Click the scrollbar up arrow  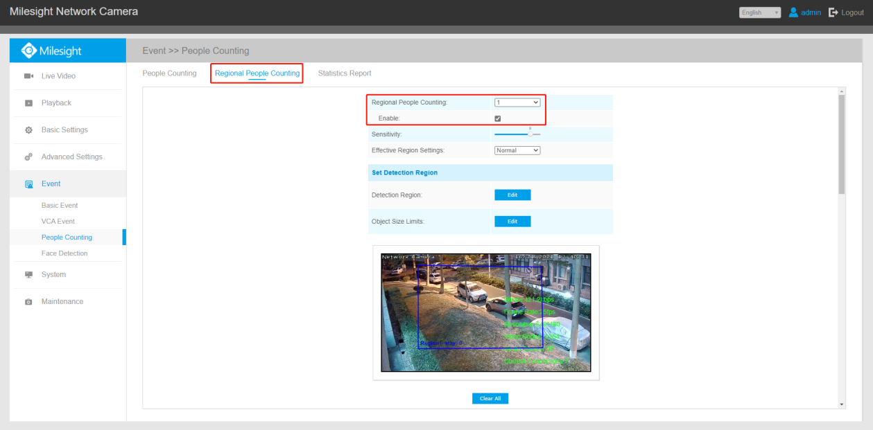[842, 91]
